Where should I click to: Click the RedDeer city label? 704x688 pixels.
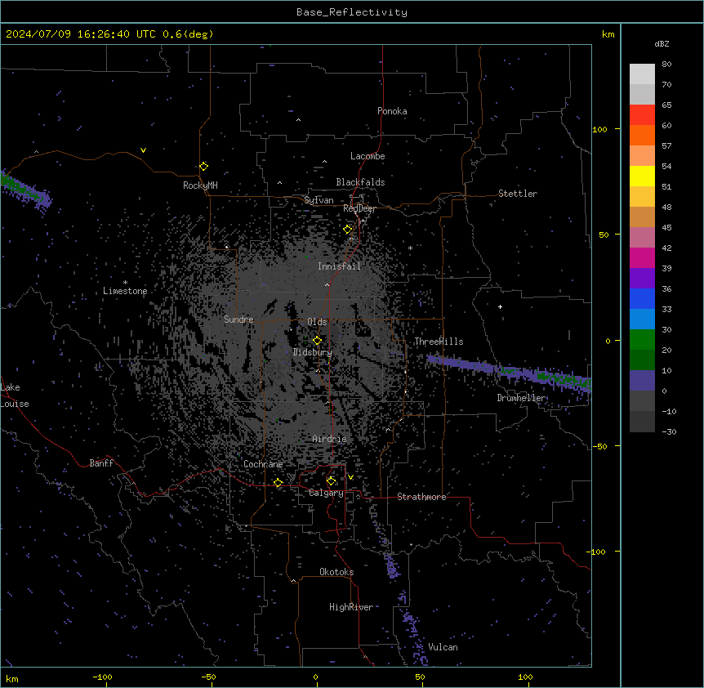pos(359,208)
